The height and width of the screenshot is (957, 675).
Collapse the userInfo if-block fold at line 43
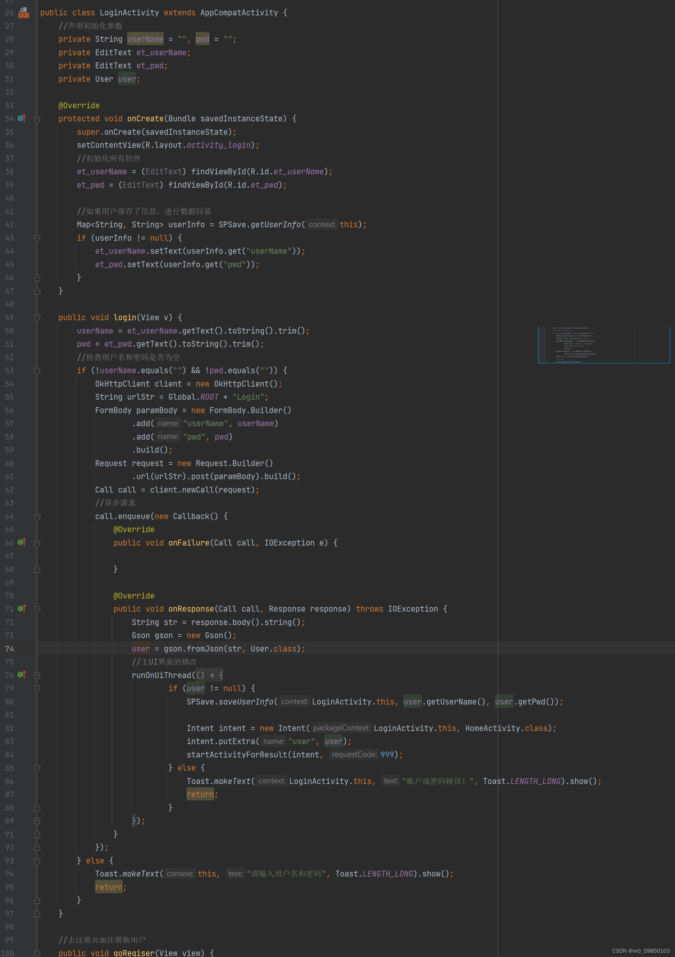(37, 238)
